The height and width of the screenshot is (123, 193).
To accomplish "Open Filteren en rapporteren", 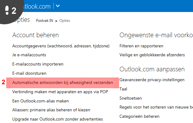I will tap(141, 46).
